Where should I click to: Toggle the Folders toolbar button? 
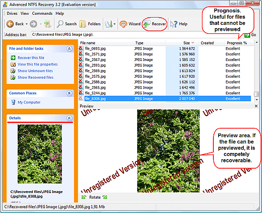[90, 24]
